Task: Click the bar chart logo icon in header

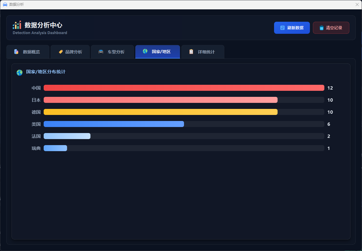Action: (17, 25)
